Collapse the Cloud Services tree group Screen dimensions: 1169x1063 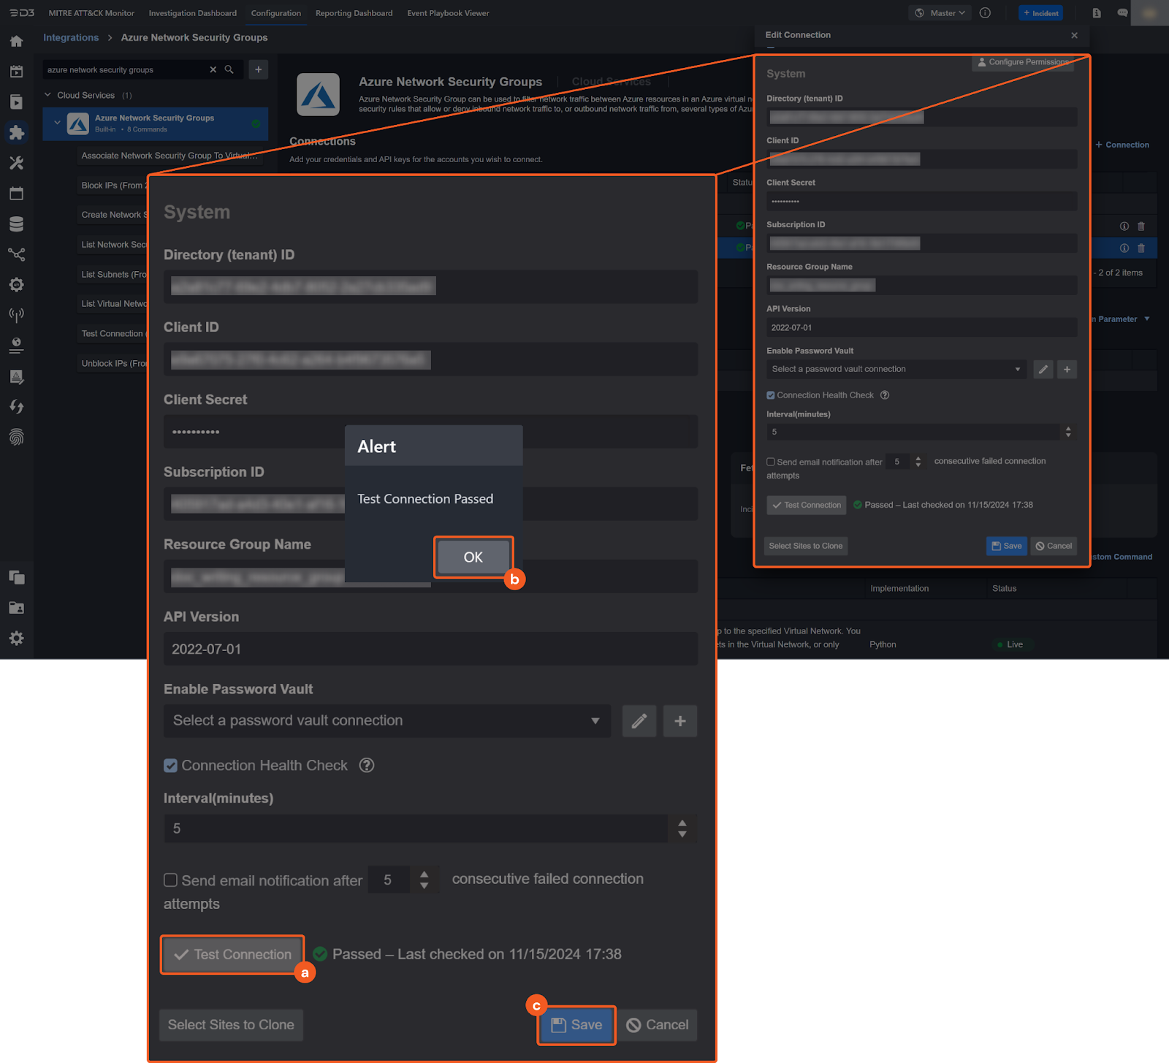pos(48,95)
